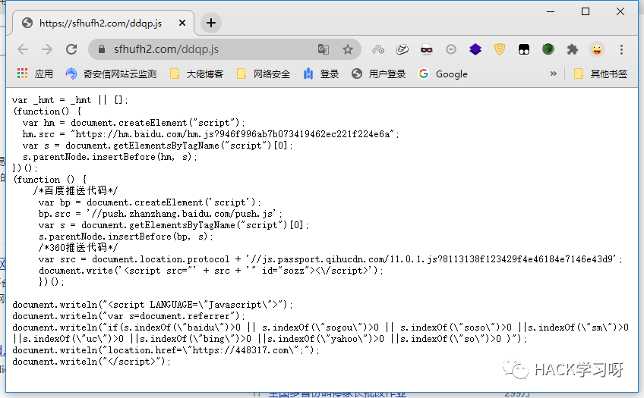Image resolution: width=644 pixels, height=398 pixels.
Task: Open the 应用 apps shortcut
Action: [x=35, y=74]
